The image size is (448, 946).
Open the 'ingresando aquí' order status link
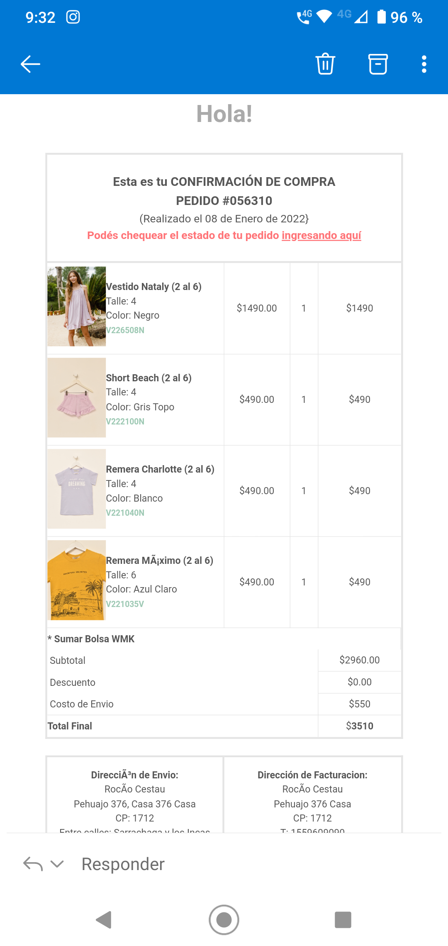coord(321,235)
